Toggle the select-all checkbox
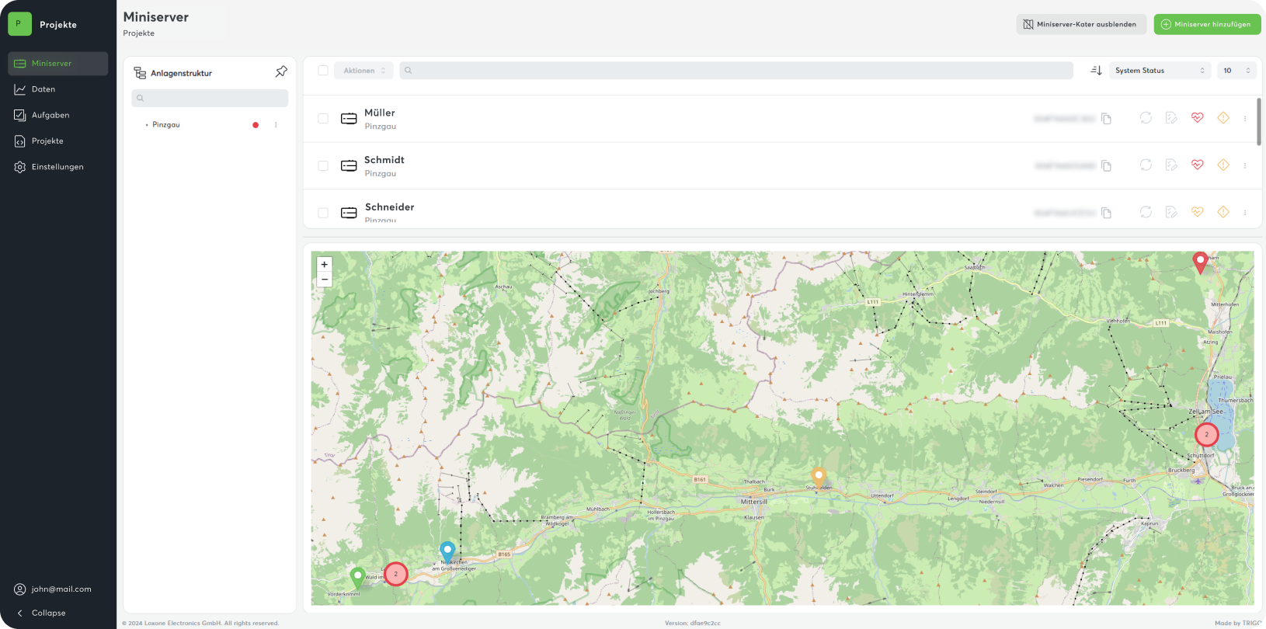 click(x=323, y=71)
